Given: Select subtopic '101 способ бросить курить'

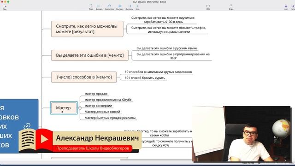Looking at the screenshot, I should tap(145, 78).
